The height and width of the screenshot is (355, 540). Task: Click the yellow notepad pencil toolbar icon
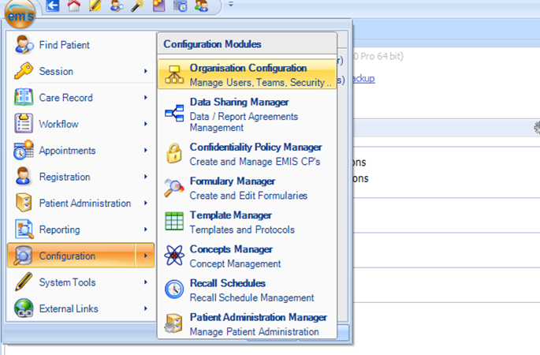point(95,7)
